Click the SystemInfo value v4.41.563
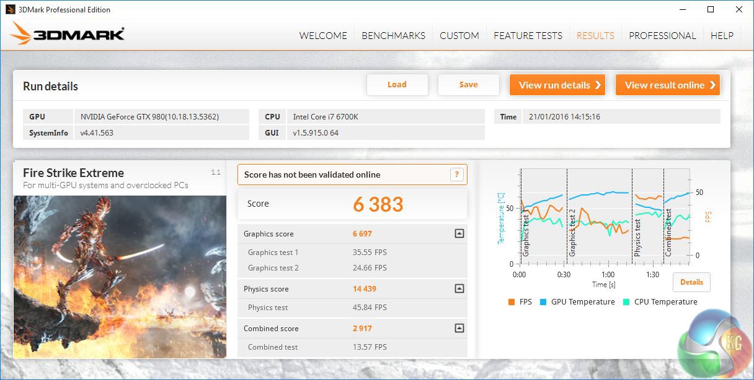Screen dimensions: 754x380 (x=162, y=132)
